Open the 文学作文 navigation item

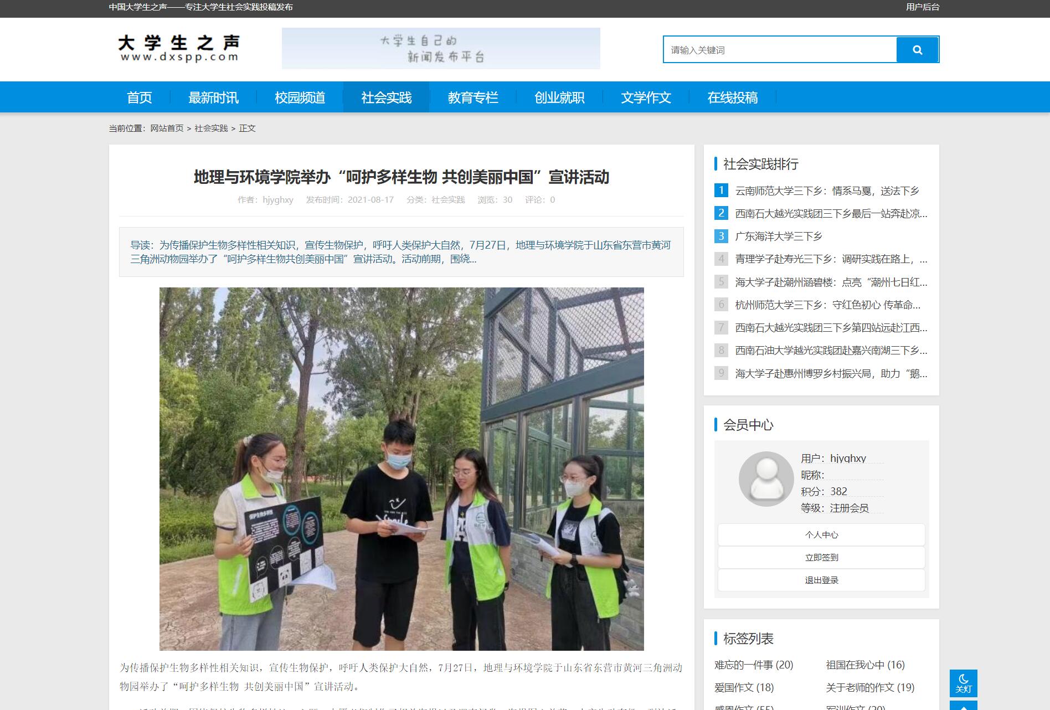click(645, 97)
